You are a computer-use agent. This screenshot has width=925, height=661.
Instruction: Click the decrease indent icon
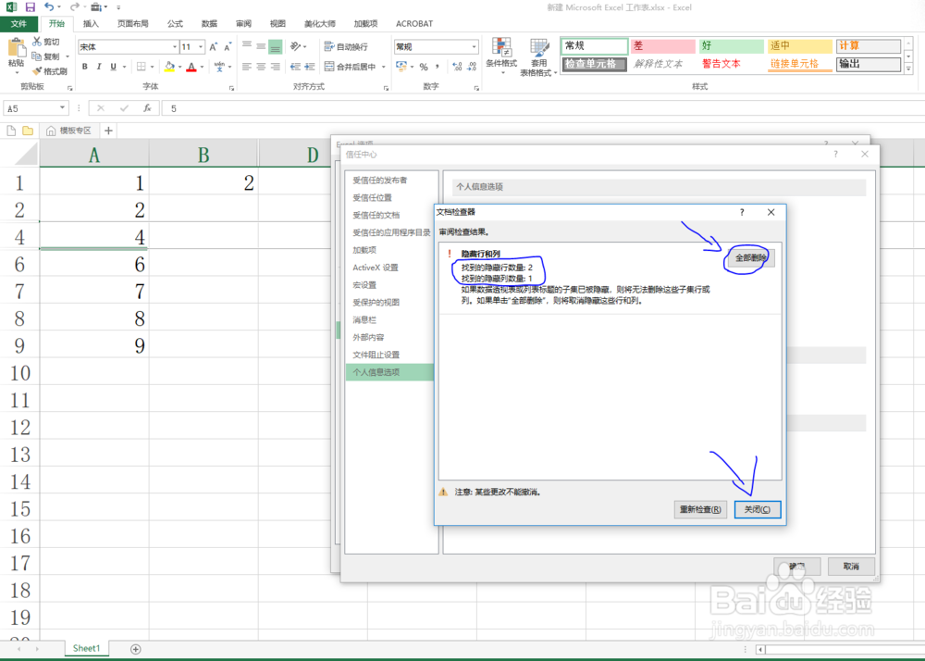(296, 67)
